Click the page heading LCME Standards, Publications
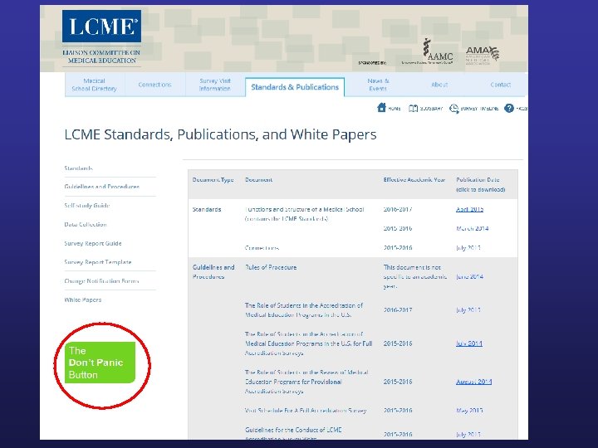The image size is (598, 448). [x=220, y=134]
